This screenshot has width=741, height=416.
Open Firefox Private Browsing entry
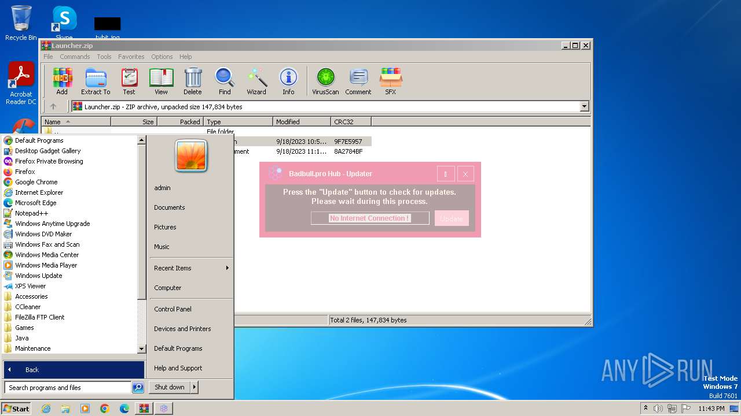tap(49, 161)
